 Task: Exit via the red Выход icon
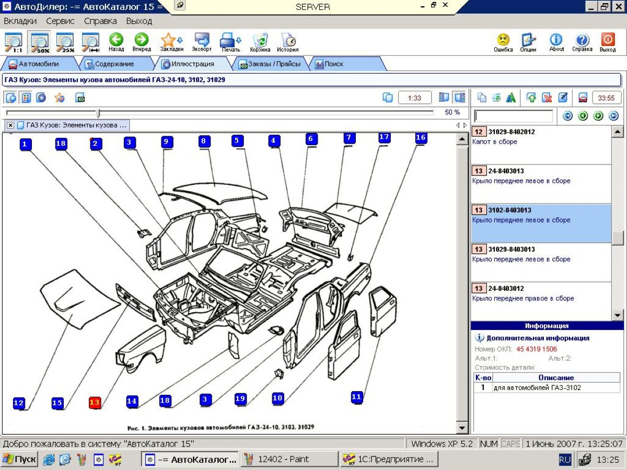tap(608, 42)
